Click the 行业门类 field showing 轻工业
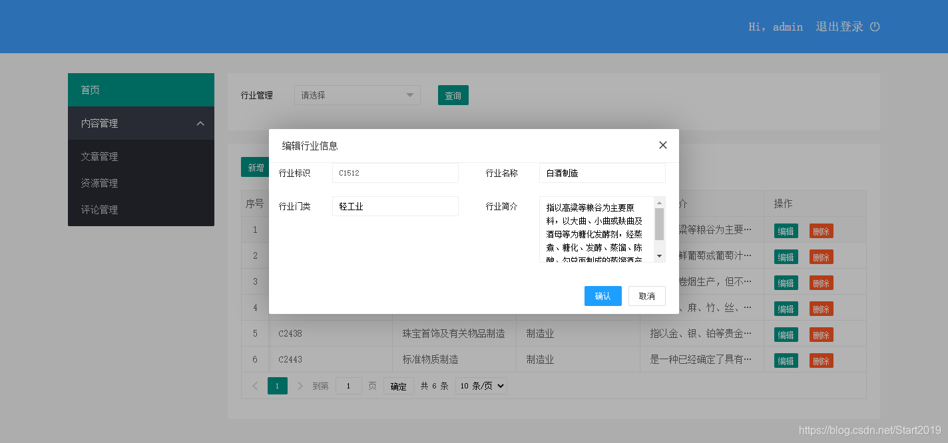The width and height of the screenshot is (948, 443). pos(395,206)
